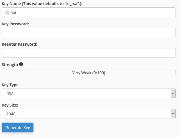Viewport: 180px width, 137px height.
Task: Focus the Key Name input field
Action: (89, 12)
